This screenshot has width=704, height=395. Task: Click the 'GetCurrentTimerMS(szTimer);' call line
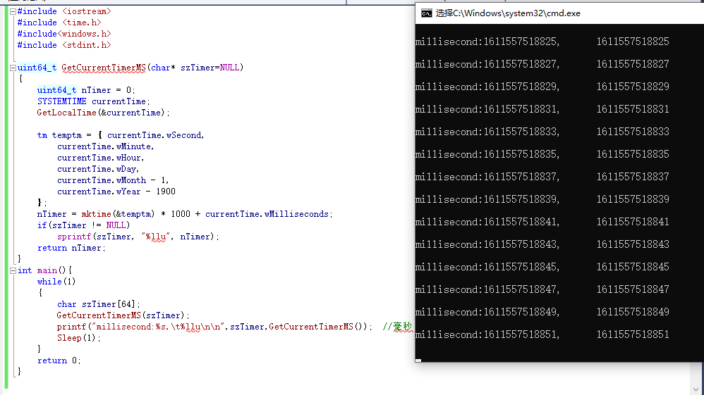pos(123,315)
